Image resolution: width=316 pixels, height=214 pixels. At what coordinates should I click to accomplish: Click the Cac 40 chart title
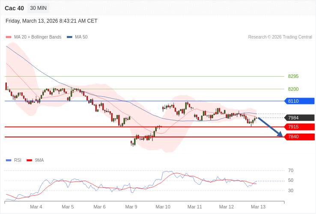[x=15, y=8]
